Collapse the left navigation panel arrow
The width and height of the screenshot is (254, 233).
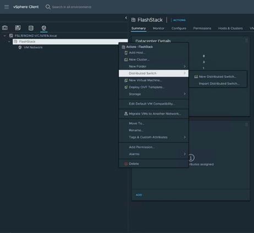click(x=126, y=18)
